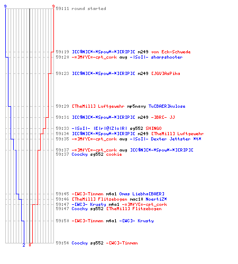Image resolution: width=238 pixels, height=264 pixels.
Task: Select -]BR[- JJ victim name
Action: click(x=163, y=117)
